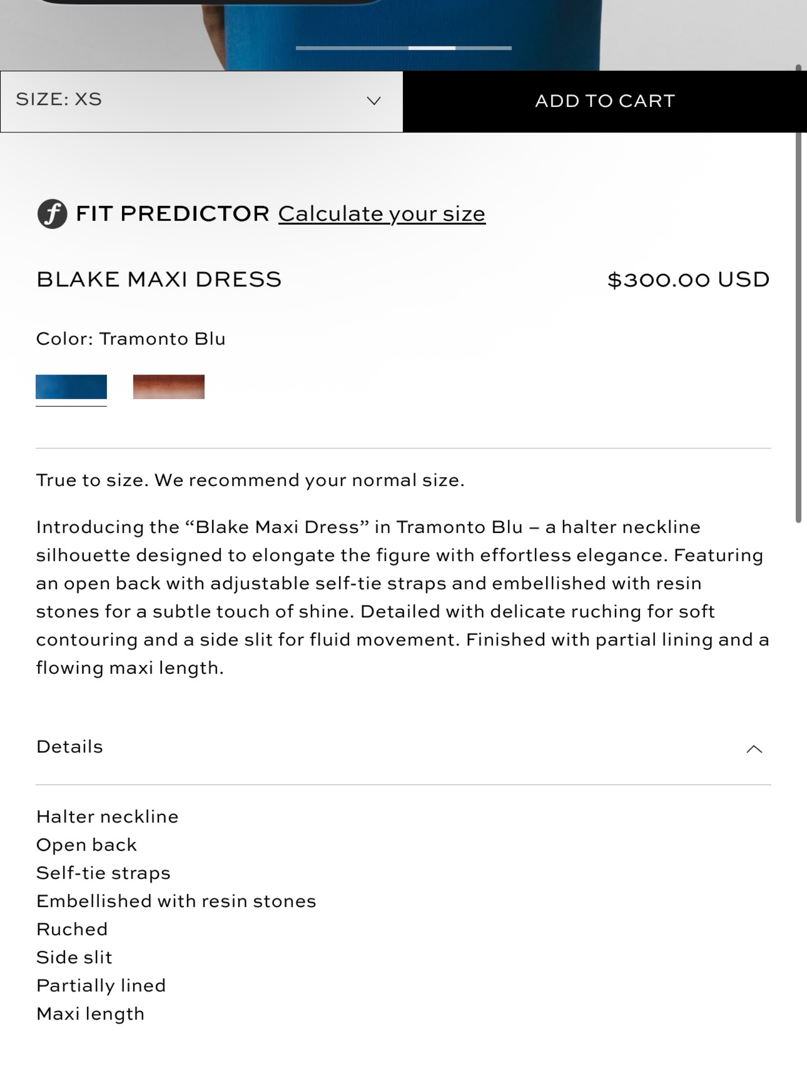Select the Tramonto Blu color swatch
The height and width of the screenshot is (1076, 807).
tap(71, 387)
